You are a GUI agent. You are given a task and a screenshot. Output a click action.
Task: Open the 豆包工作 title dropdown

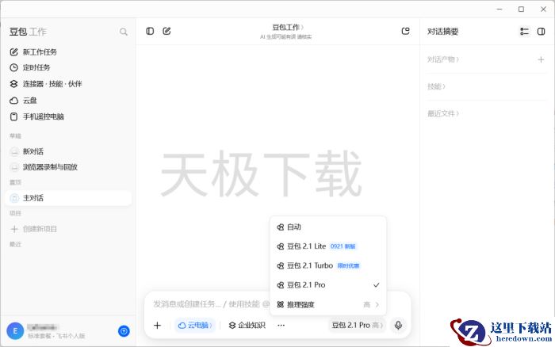[287, 27]
